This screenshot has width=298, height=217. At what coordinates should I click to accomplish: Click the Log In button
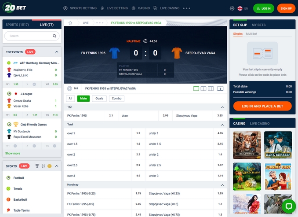264,8
